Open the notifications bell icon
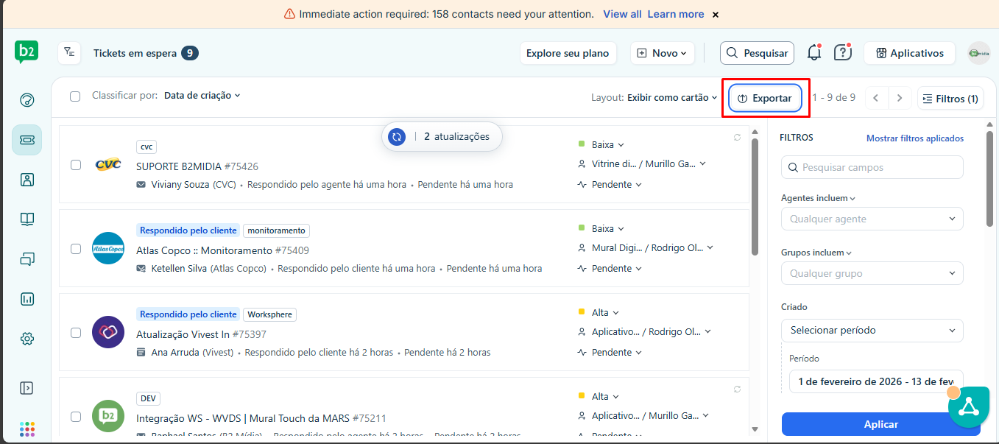Viewport: 999px width, 444px height. [813, 52]
